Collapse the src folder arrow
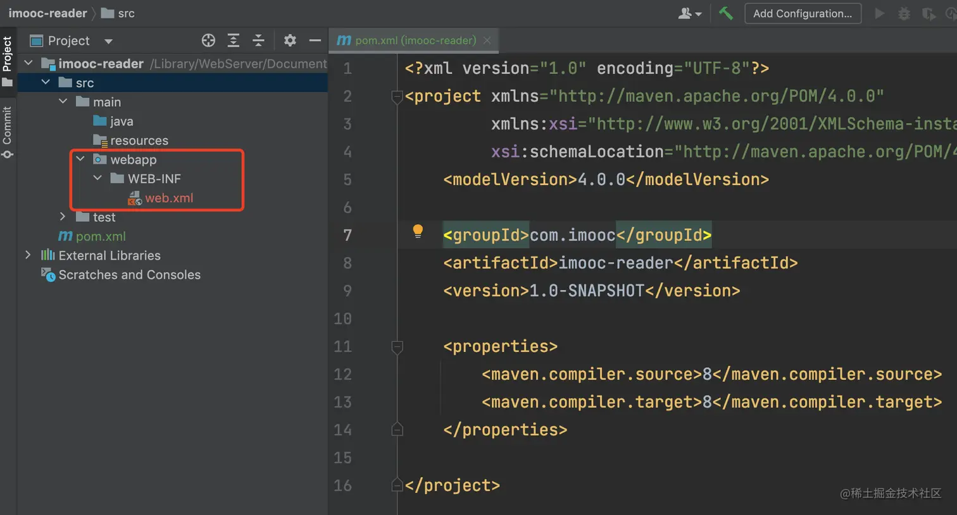 [x=46, y=82]
